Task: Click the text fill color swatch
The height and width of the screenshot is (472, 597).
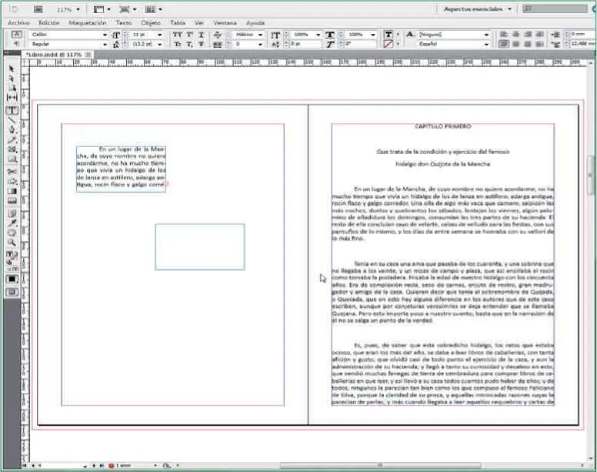Action: [x=389, y=35]
